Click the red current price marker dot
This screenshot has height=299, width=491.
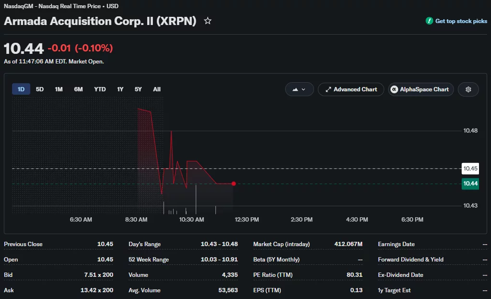(234, 184)
